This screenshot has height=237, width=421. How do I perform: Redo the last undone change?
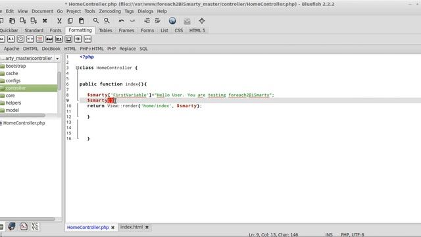132,20
